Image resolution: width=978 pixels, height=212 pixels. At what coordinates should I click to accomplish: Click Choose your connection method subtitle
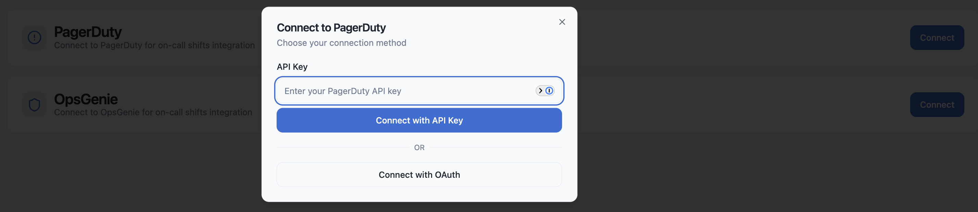[341, 43]
